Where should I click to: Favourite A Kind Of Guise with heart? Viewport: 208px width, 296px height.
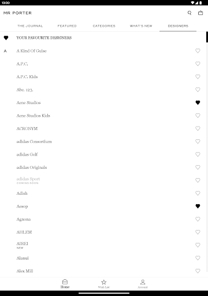tap(198, 51)
